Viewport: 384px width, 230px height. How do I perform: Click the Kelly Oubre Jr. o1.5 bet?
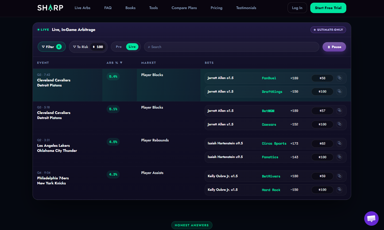[223, 176]
